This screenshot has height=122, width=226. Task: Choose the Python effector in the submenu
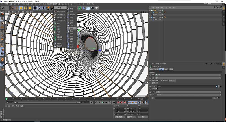tap(72, 26)
